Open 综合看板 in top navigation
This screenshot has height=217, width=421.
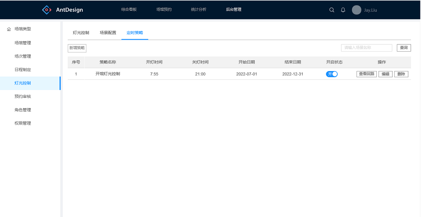point(129,9)
